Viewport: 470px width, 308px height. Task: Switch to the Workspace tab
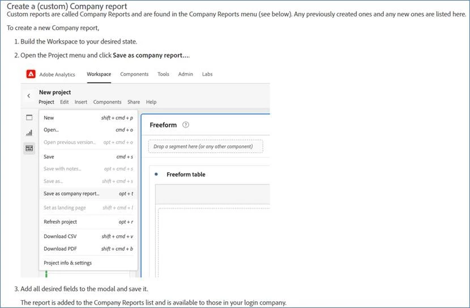coord(99,74)
